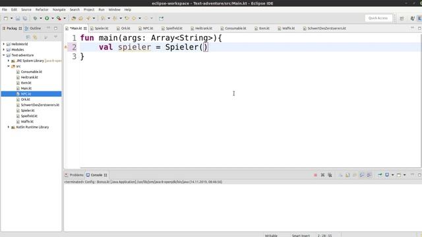This screenshot has width=422, height=237.
Task: Open the dropdown next to New icon
Action: click(x=12, y=18)
